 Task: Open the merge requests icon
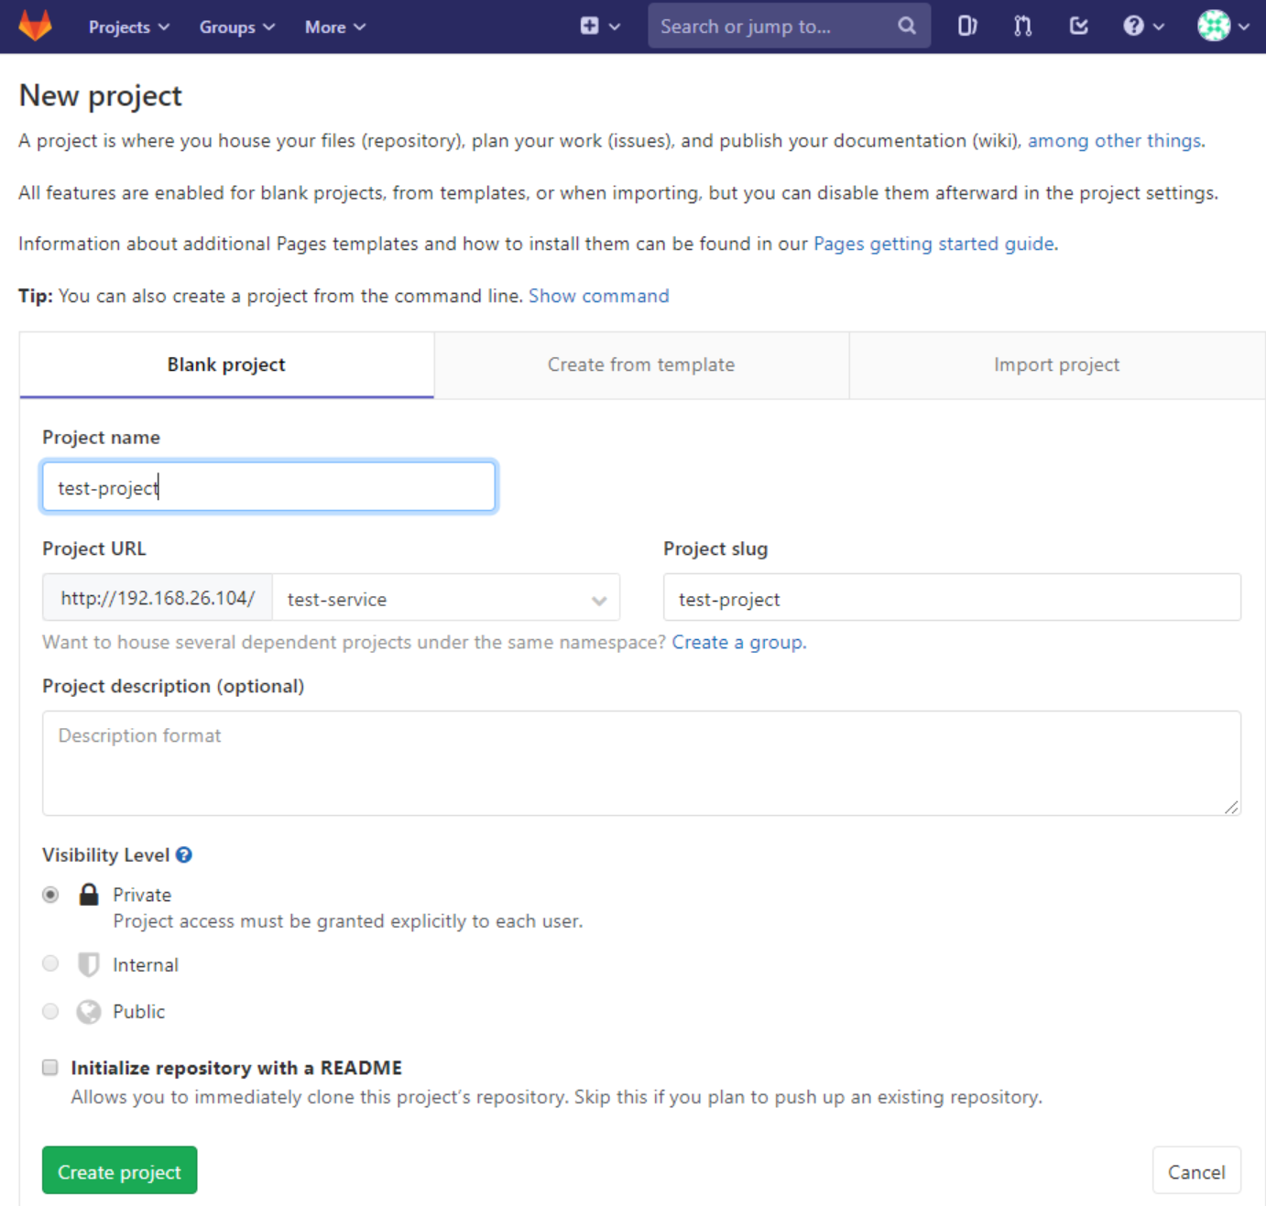coord(1023,26)
